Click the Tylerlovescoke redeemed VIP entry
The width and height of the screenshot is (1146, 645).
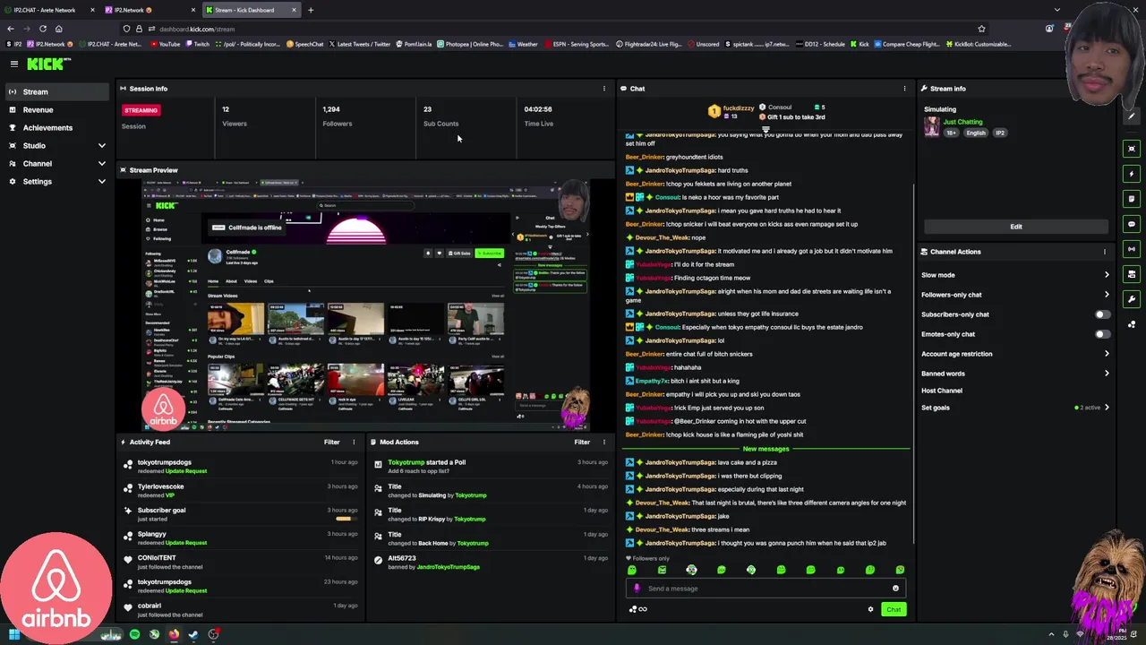[x=242, y=490]
